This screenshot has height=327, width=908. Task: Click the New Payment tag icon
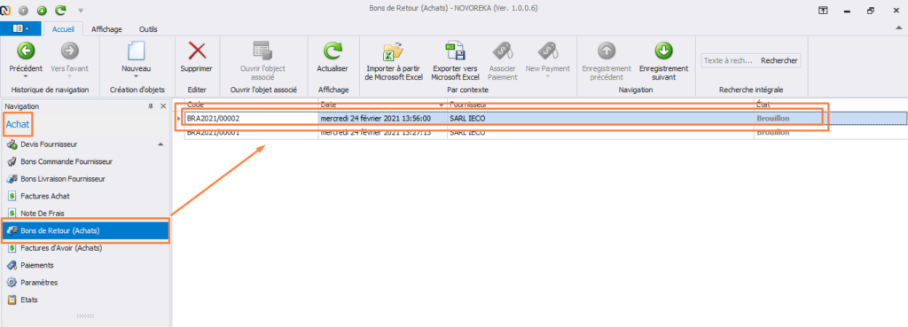click(547, 51)
